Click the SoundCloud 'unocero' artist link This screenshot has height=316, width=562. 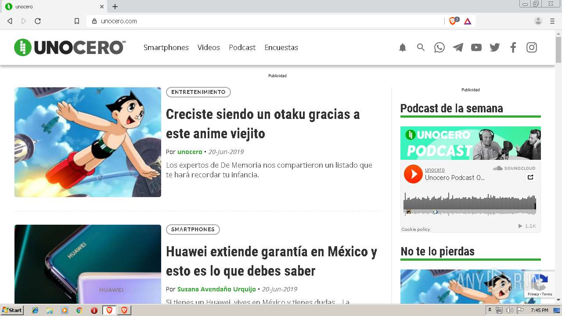pos(435,170)
